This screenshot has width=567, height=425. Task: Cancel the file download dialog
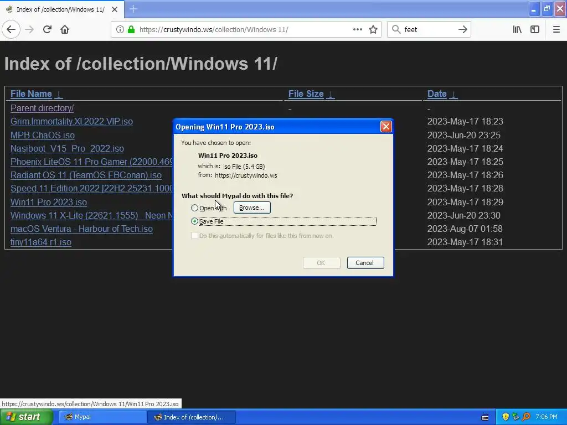365,263
